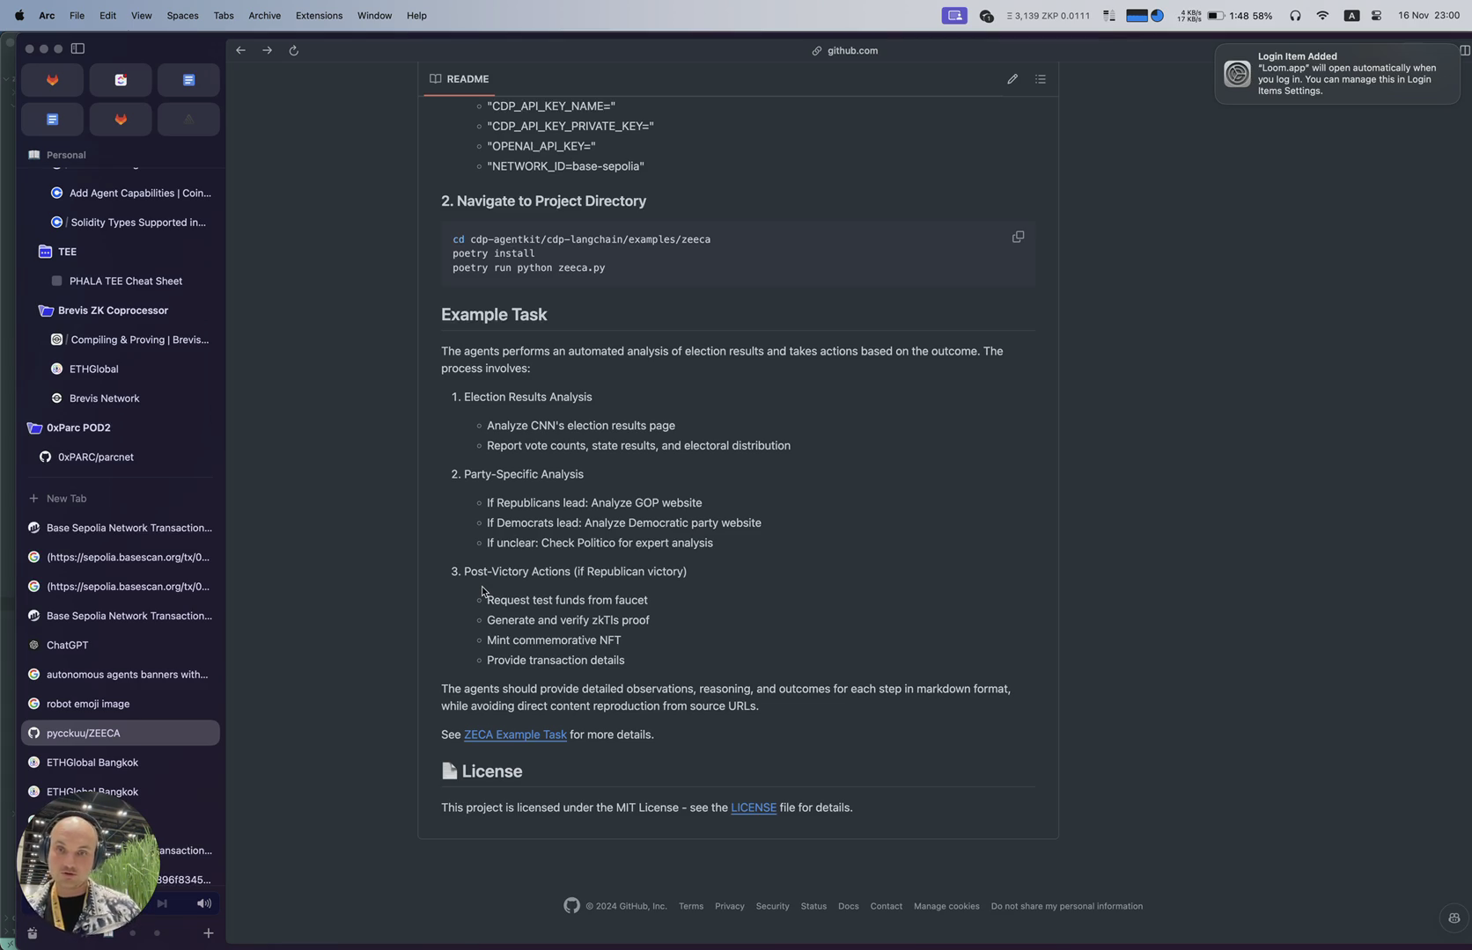
Task: Skip to next track in mini player
Action: tap(162, 903)
